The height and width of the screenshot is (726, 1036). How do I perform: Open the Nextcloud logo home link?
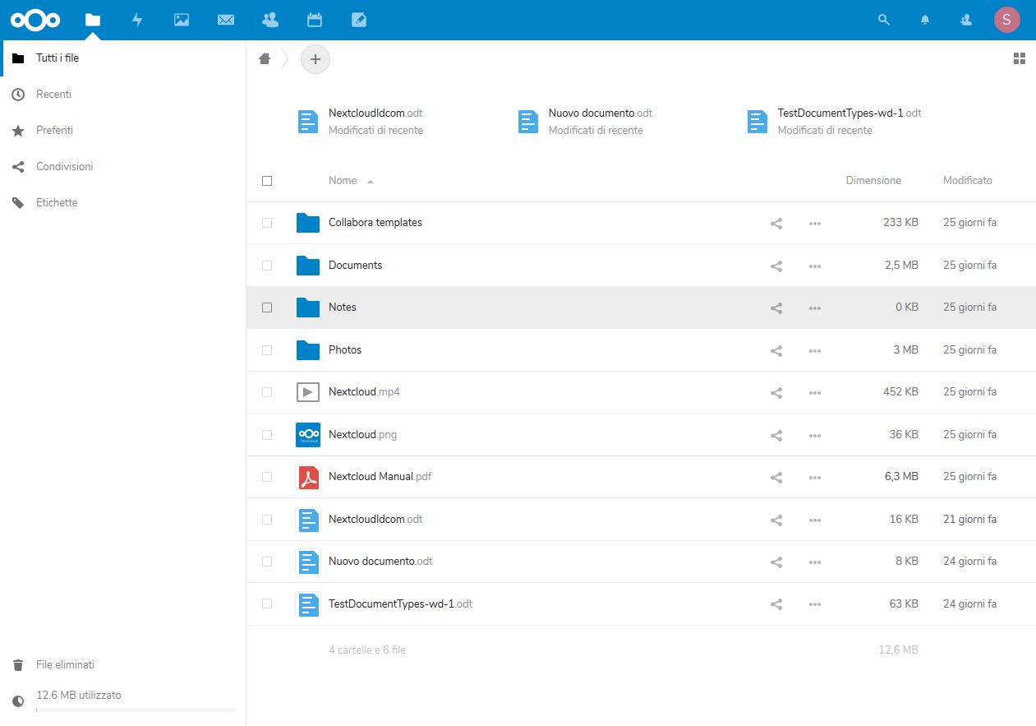pyautogui.click(x=37, y=20)
